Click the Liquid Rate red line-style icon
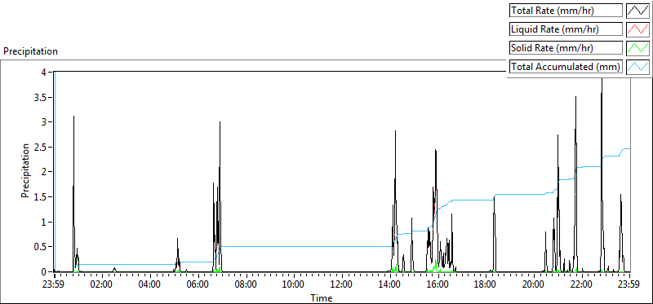Viewport: 653px width, 304px height. 638,29
